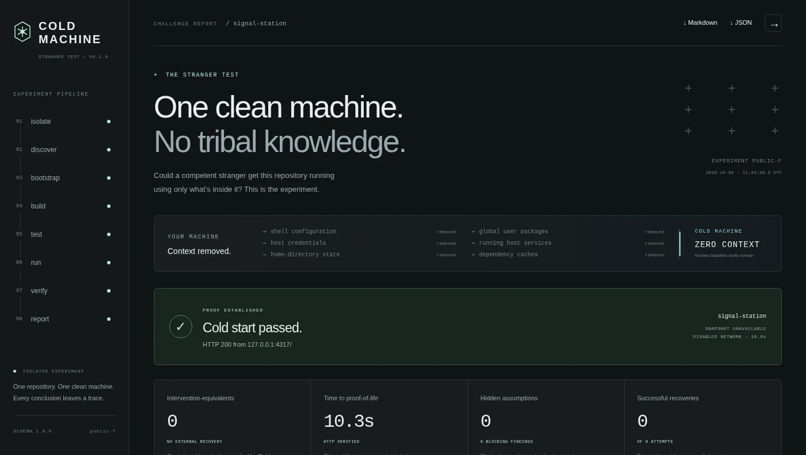806x455 pixels.
Task: Download the report as JSON
Action: [741, 23]
